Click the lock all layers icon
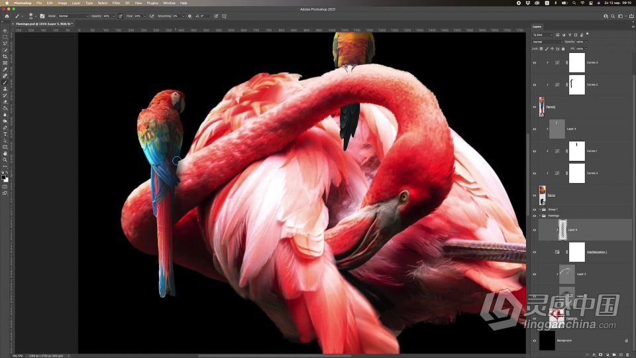Image resolution: width=636 pixels, height=358 pixels. pos(563,48)
